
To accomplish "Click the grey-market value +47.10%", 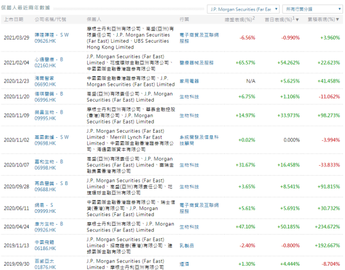I will 245,227.
